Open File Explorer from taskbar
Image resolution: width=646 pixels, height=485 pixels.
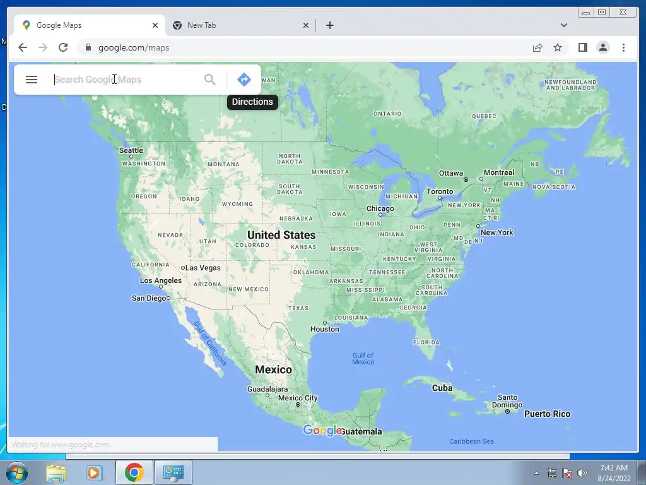click(56, 472)
